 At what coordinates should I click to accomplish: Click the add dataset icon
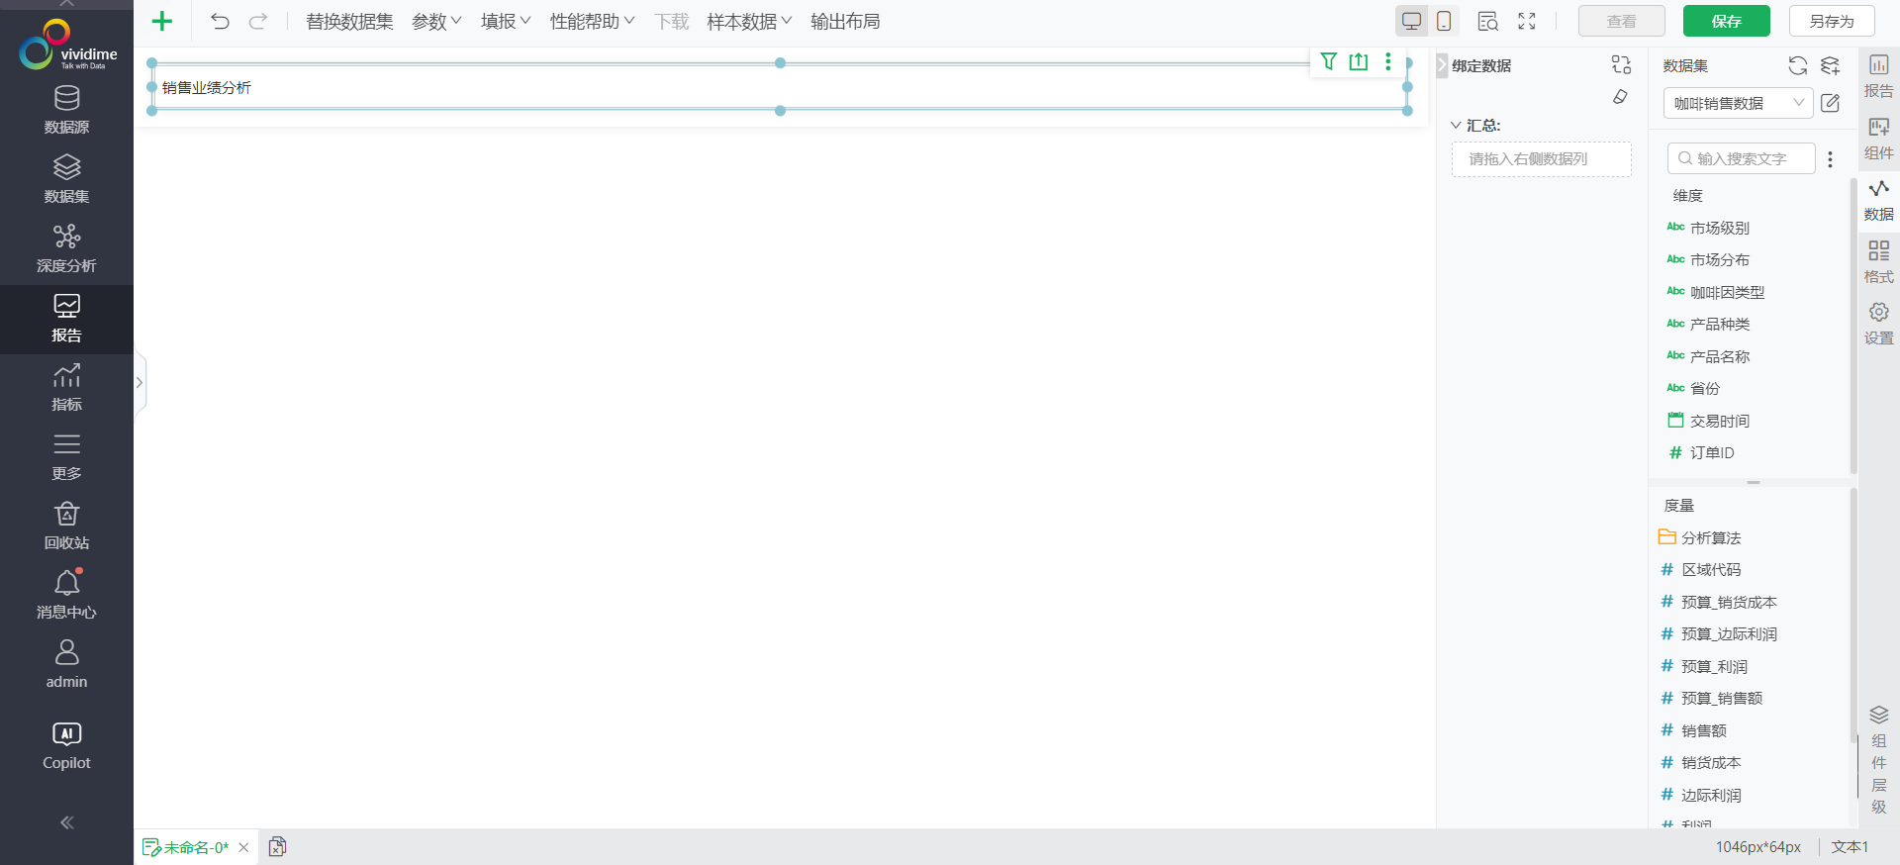1831,65
